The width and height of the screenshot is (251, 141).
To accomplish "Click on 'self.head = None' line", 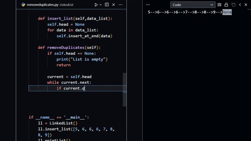I will pos(66,24).
